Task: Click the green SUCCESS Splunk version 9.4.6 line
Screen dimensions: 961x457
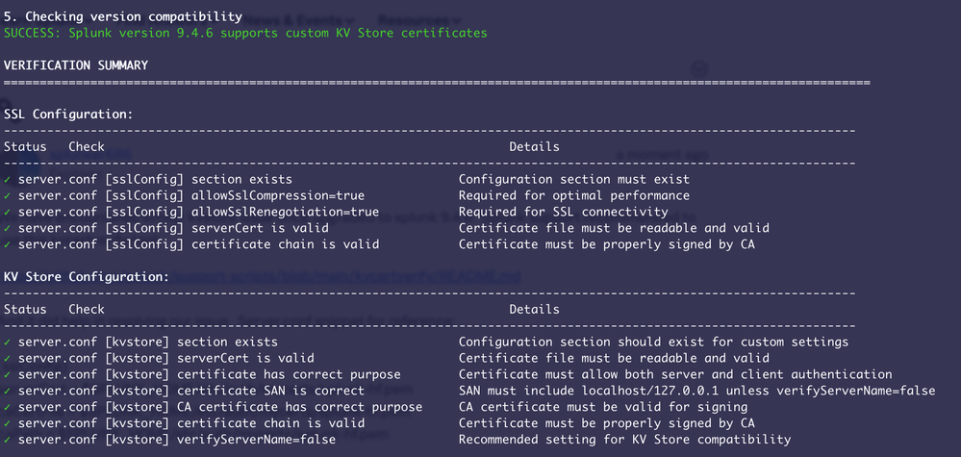Action: 245,33
